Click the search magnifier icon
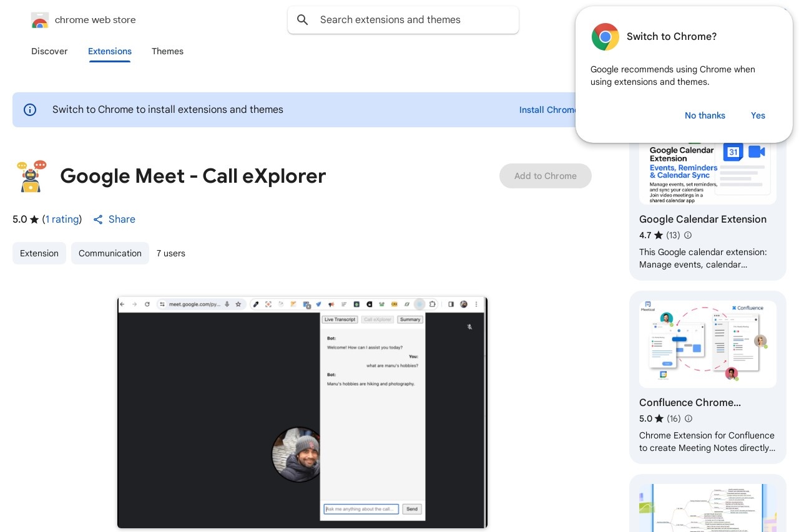Viewport: 799px width, 532px height. tap(303, 20)
